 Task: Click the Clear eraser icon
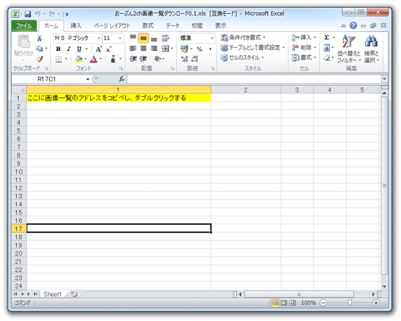coord(326,58)
